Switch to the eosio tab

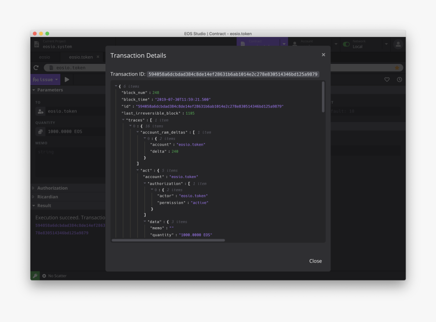[45, 57]
